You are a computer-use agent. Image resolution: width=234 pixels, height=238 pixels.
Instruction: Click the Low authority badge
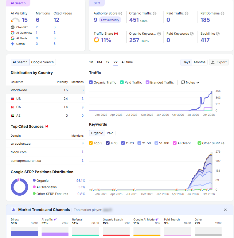point(110,20)
